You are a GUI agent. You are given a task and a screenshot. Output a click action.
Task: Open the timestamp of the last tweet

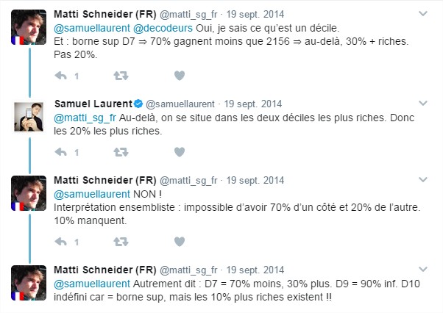pos(255,270)
